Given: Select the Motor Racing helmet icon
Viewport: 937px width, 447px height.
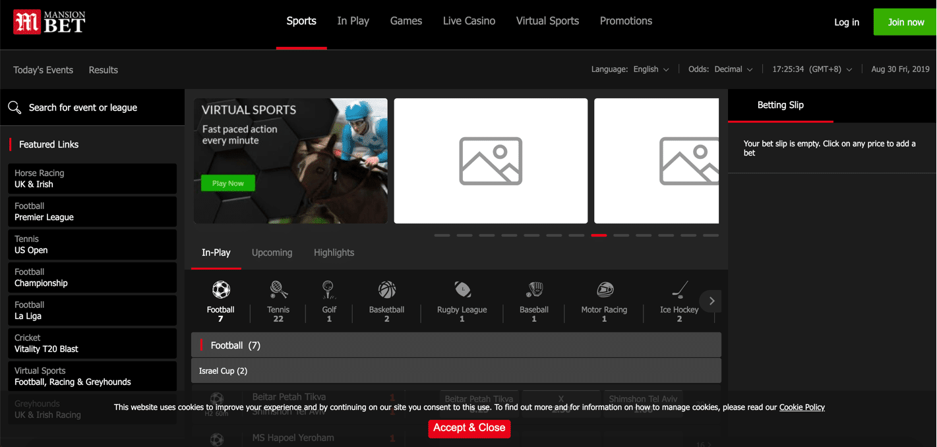Looking at the screenshot, I should [x=604, y=290].
